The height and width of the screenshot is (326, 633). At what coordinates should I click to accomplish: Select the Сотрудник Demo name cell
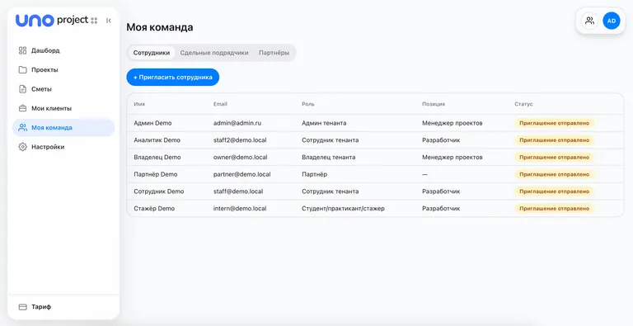click(x=158, y=191)
